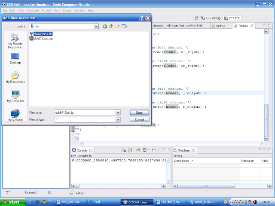Create new folder in dialog
The width and height of the screenshot is (275, 206).
117,27
